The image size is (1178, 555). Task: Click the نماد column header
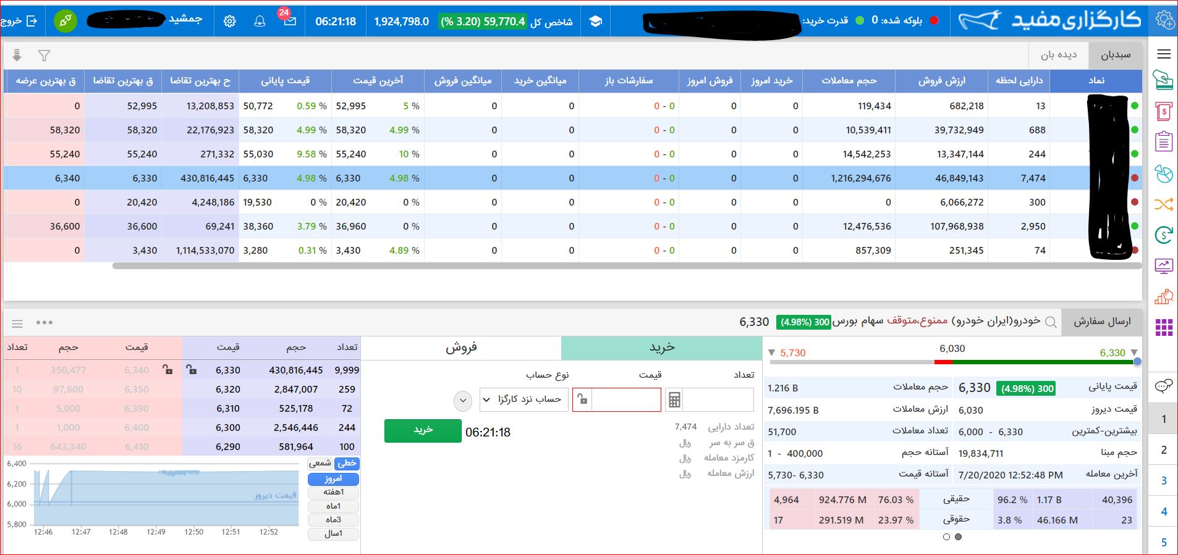(x=1096, y=81)
